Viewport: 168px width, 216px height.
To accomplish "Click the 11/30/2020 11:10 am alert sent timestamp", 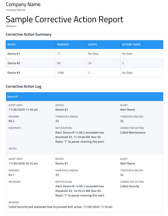I will point(23,110).
